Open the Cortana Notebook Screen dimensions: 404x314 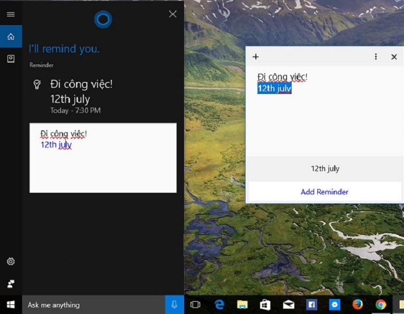pos(11,59)
